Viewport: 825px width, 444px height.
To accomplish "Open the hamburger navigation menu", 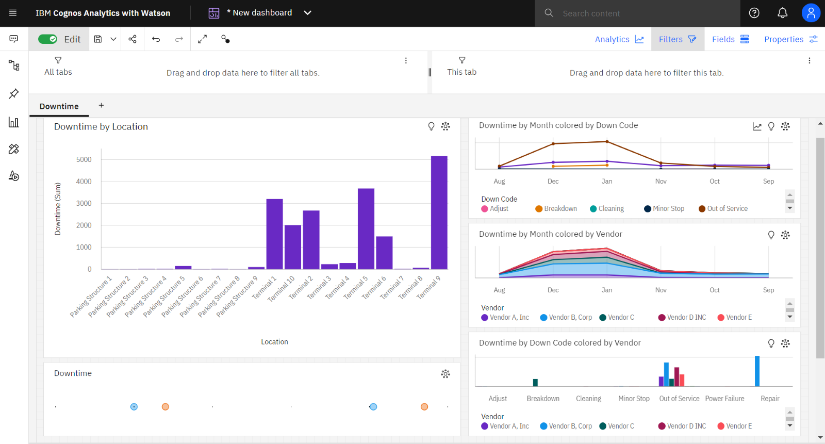I will tap(13, 13).
